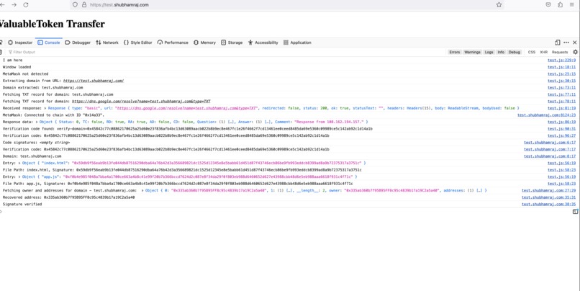Open the tracking protection shield icon
580x291 pixels.
[x=75, y=5]
